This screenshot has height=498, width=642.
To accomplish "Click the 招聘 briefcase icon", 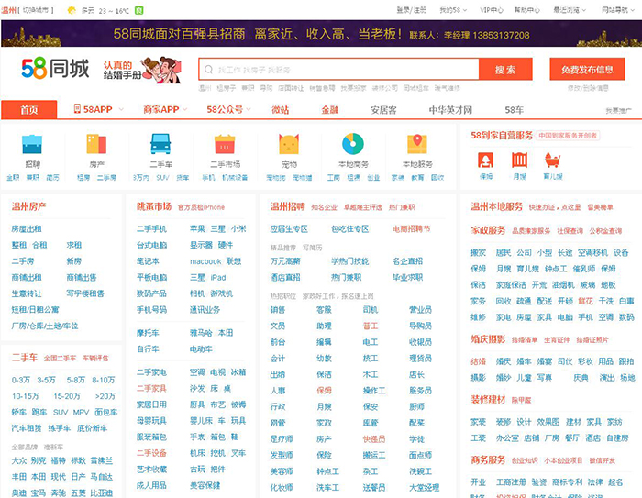I will [x=32, y=145].
